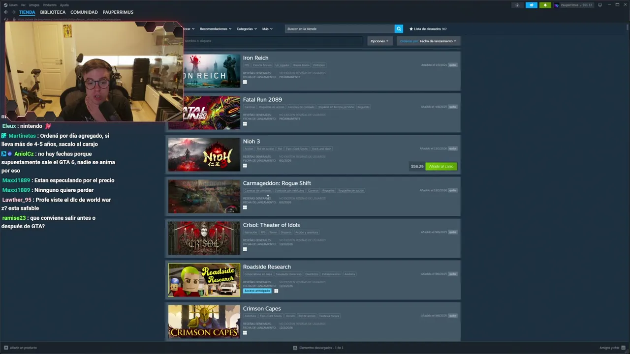Image resolution: width=630 pixels, height=354 pixels.
Task: Click the $58.29 price on Nioh 3
Action: point(417,166)
